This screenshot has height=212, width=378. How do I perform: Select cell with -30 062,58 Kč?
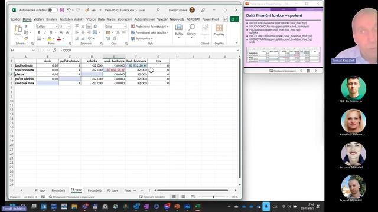click(x=114, y=70)
